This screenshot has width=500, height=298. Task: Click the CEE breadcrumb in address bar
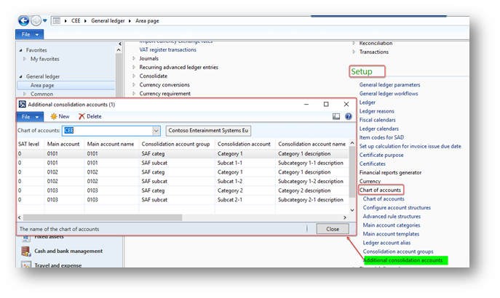pos(76,20)
